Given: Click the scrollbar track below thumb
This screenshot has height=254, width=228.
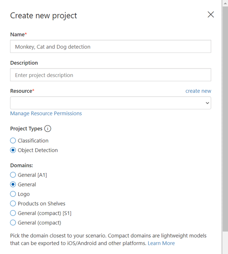Looking at the screenshot, I should click(225, 243).
